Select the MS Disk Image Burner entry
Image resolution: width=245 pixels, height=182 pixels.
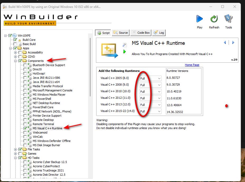click(x=46, y=145)
